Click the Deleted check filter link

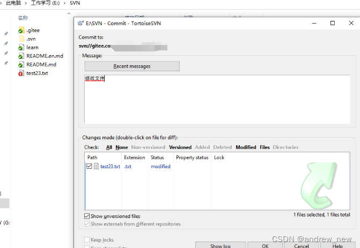pyautogui.click(x=223, y=147)
